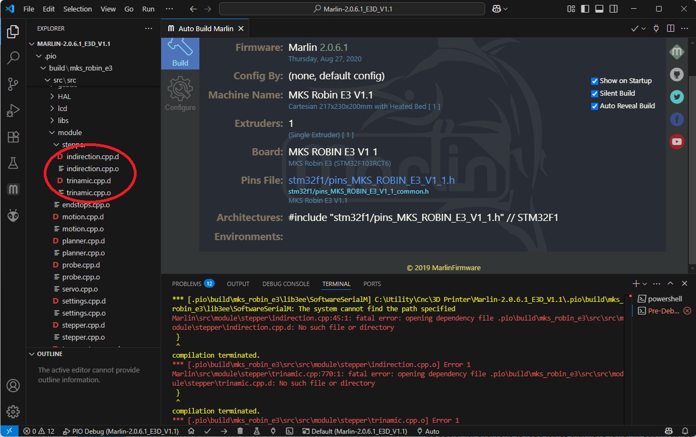Uncheck the Show on Startup checkbox

pyautogui.click(x=594, y=80)
